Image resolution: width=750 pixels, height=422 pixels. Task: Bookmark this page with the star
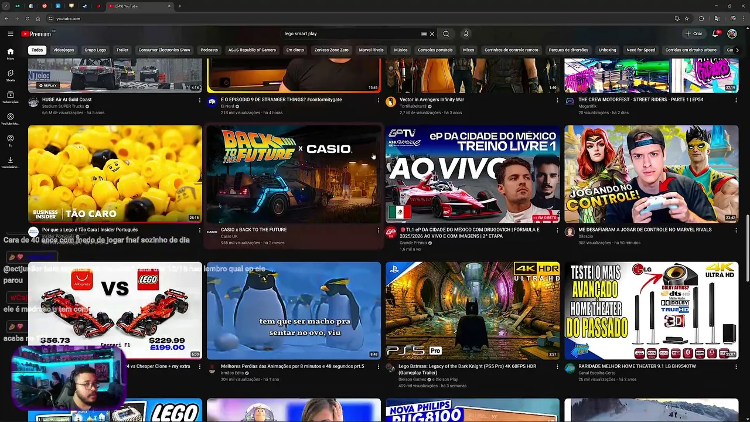pos(687,19)
